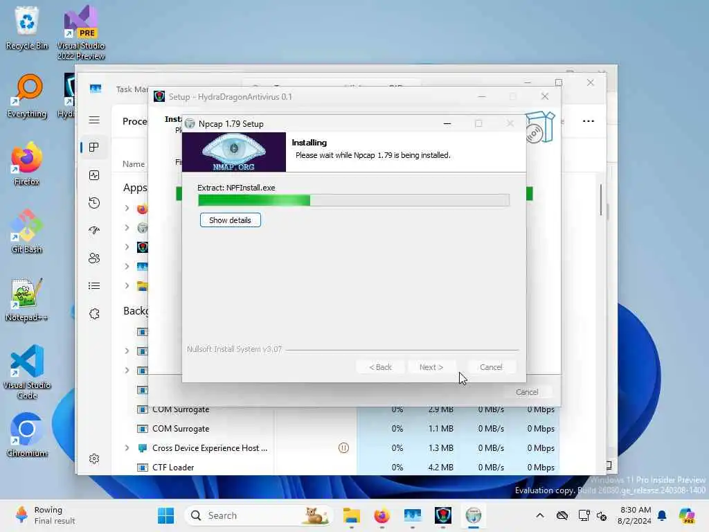The height and width of the screenshot is (532, 709).
Task: Select Cross Device Experience Host process text
Action: (210, 448)
